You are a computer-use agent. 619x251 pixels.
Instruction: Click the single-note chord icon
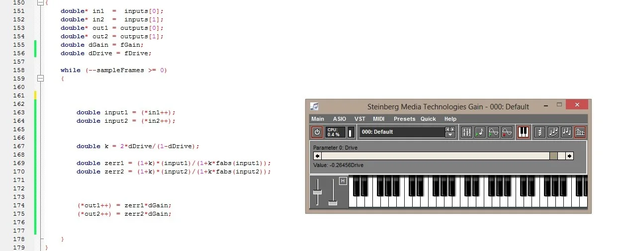[x=540, y=132]
